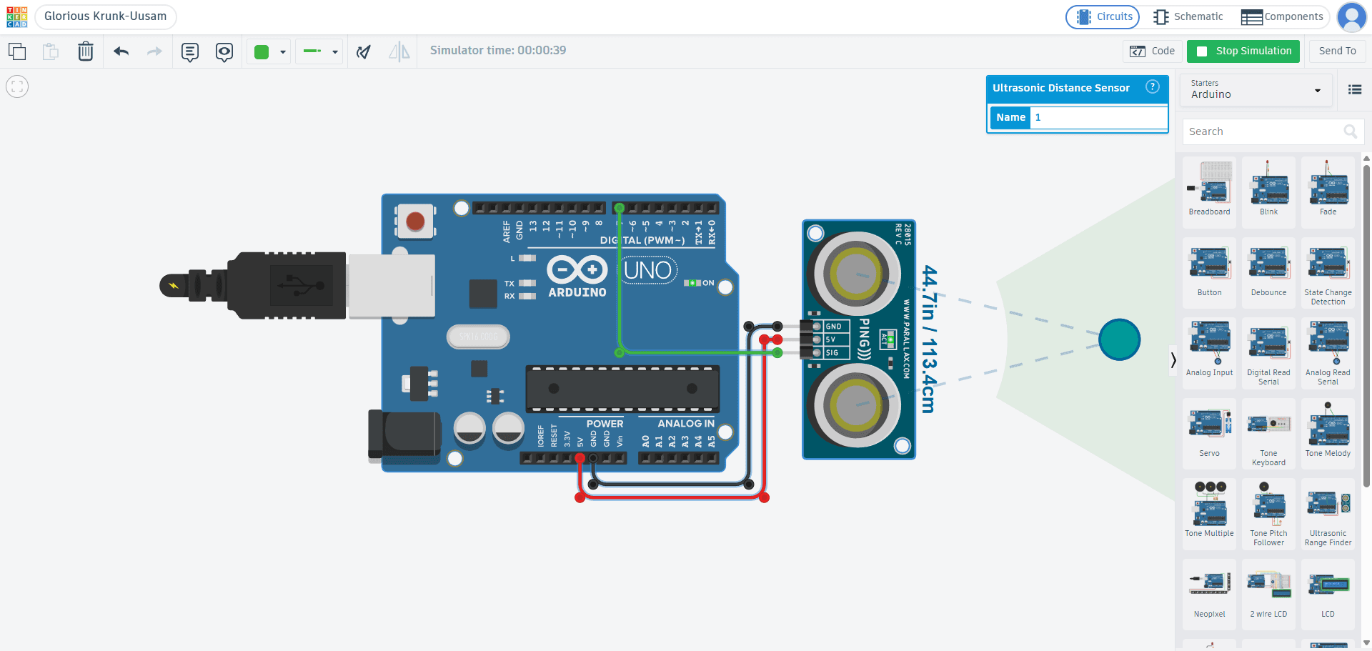
Task: Switch to the Circuits view
Action: (x=1103, y=16)
